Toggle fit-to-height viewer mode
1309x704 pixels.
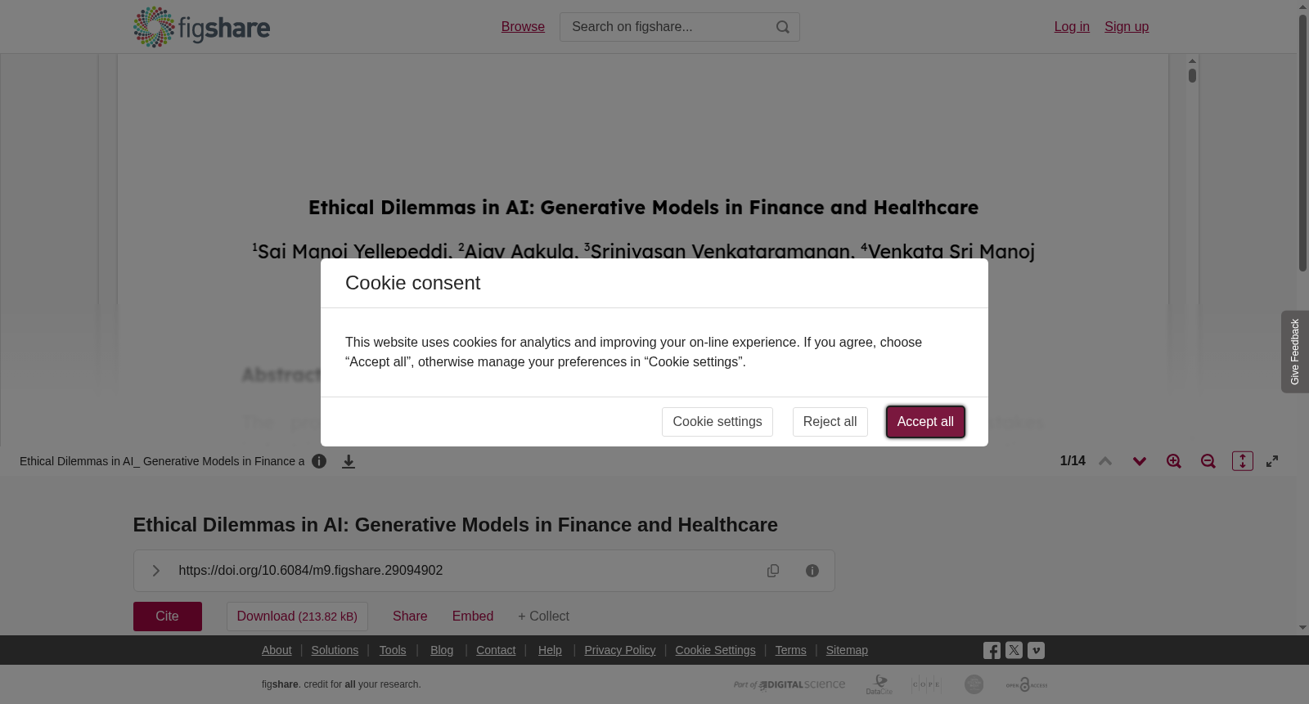tap(1243, 461)
